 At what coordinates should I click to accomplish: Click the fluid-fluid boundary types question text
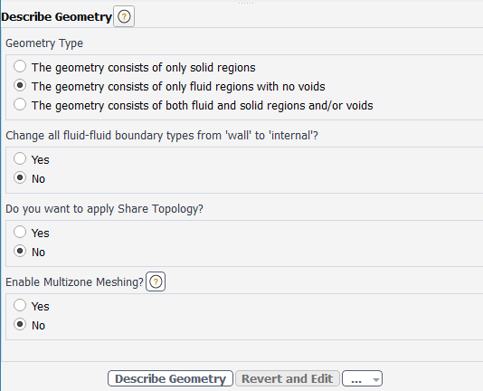tap(162, 136)
